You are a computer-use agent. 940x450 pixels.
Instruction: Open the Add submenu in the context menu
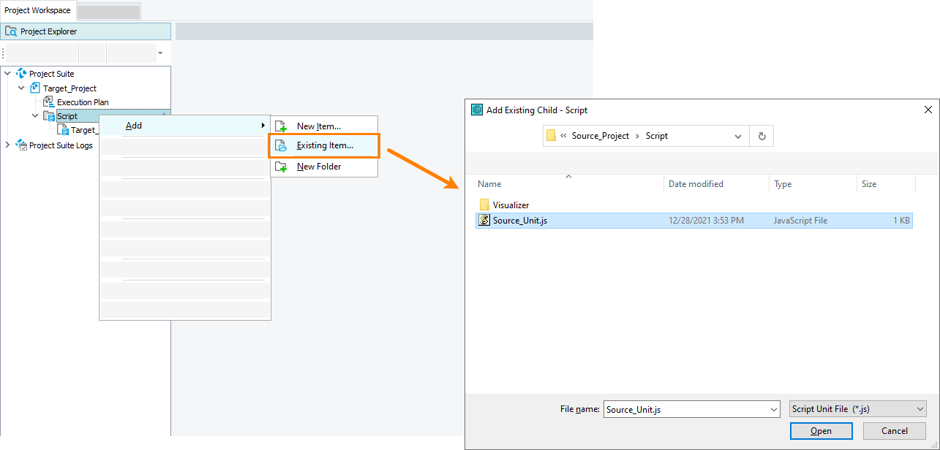coord(134,125)
